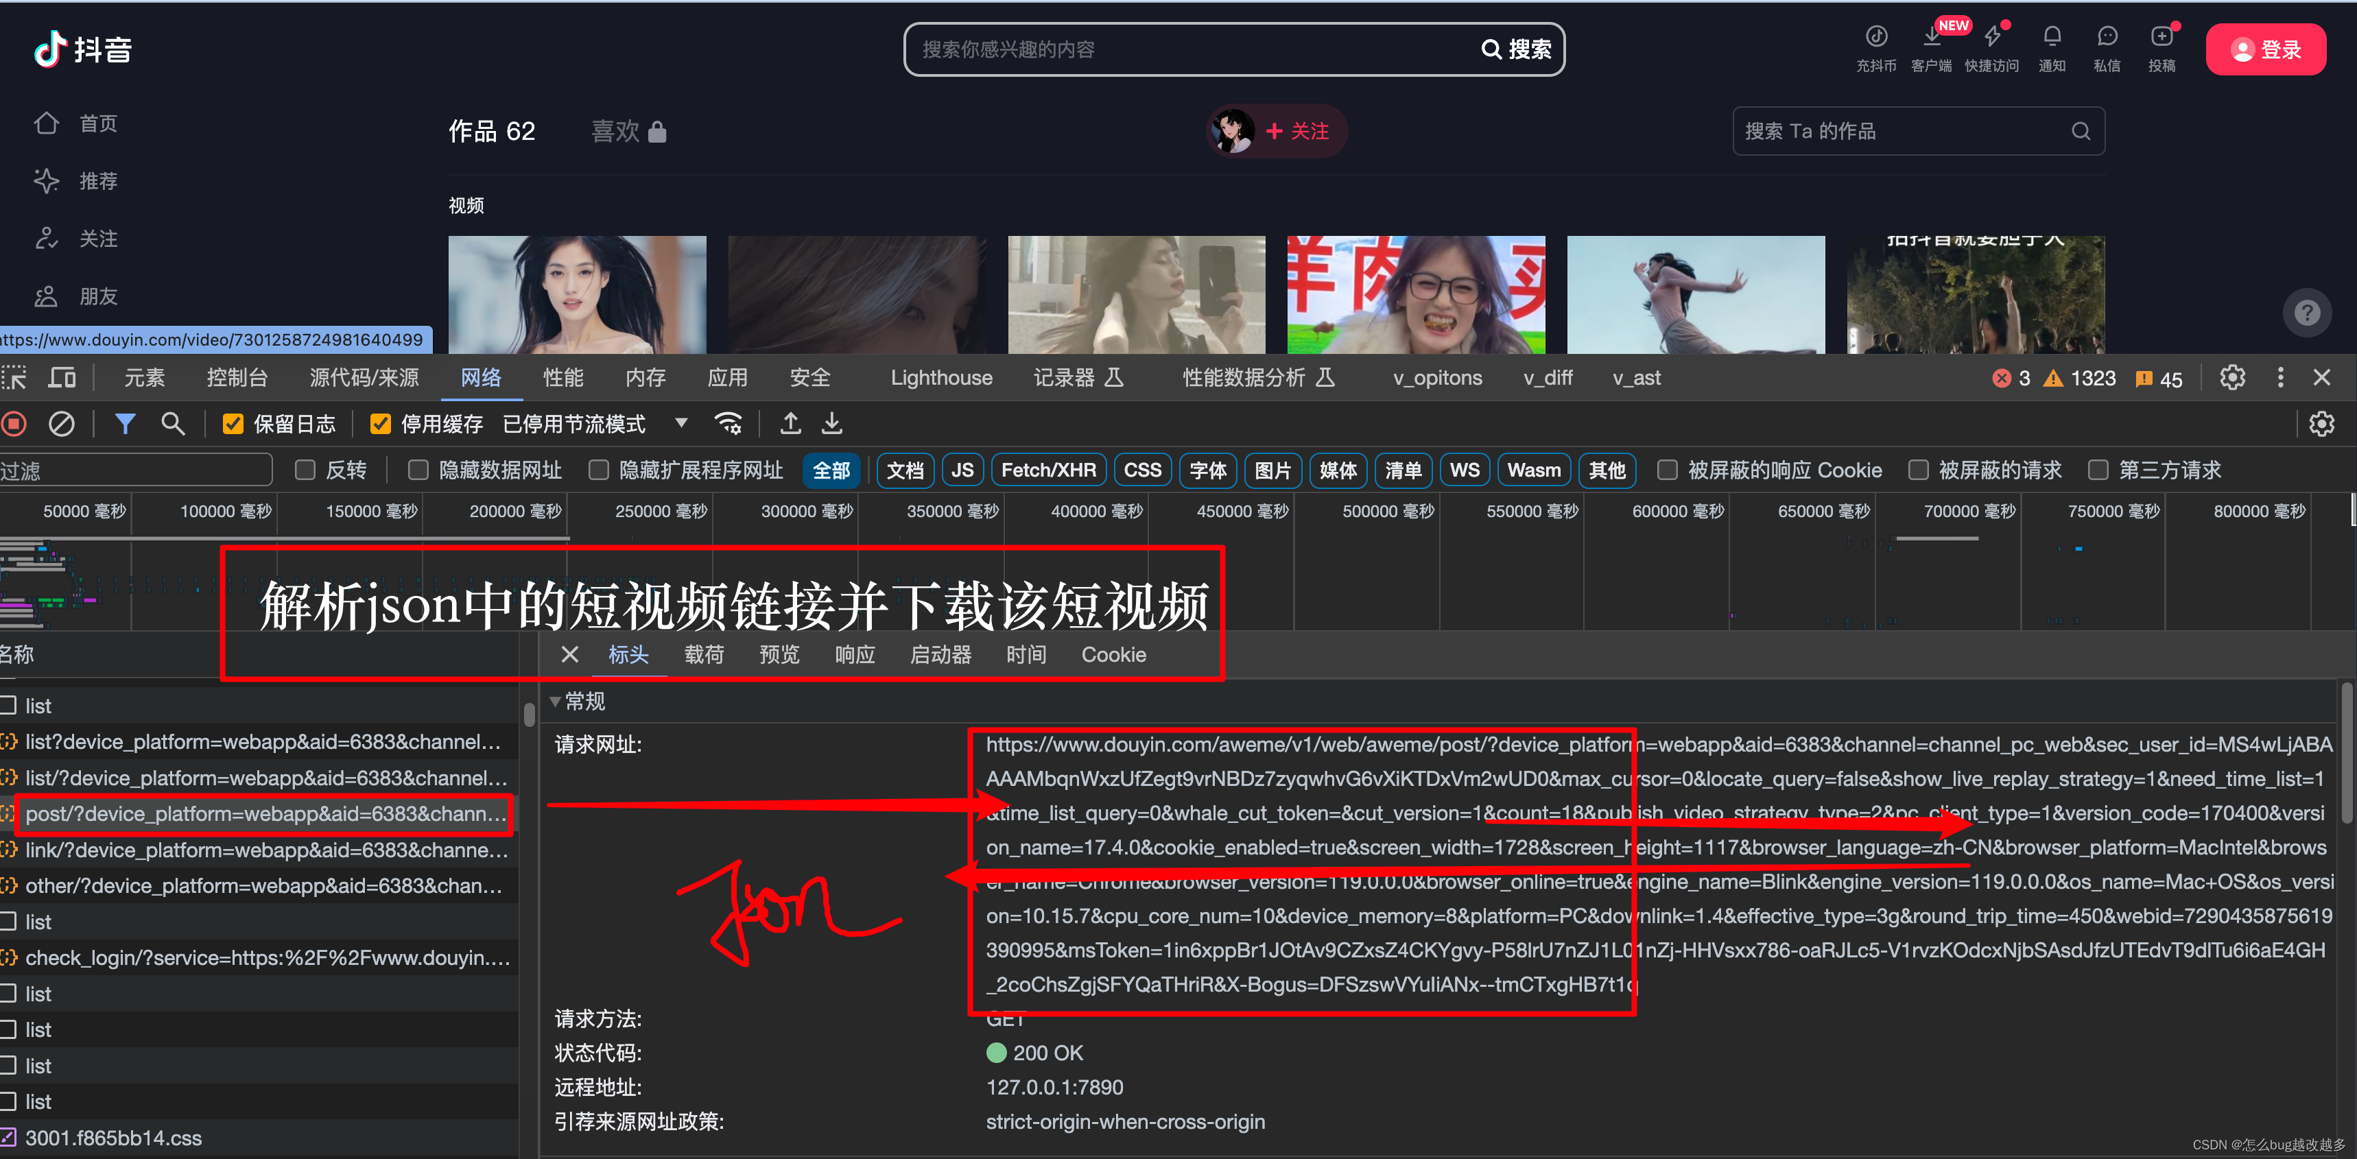Open the throttling mode dropdown arrow
This screenshot has width=2357, height=1159.
[680, 422]
